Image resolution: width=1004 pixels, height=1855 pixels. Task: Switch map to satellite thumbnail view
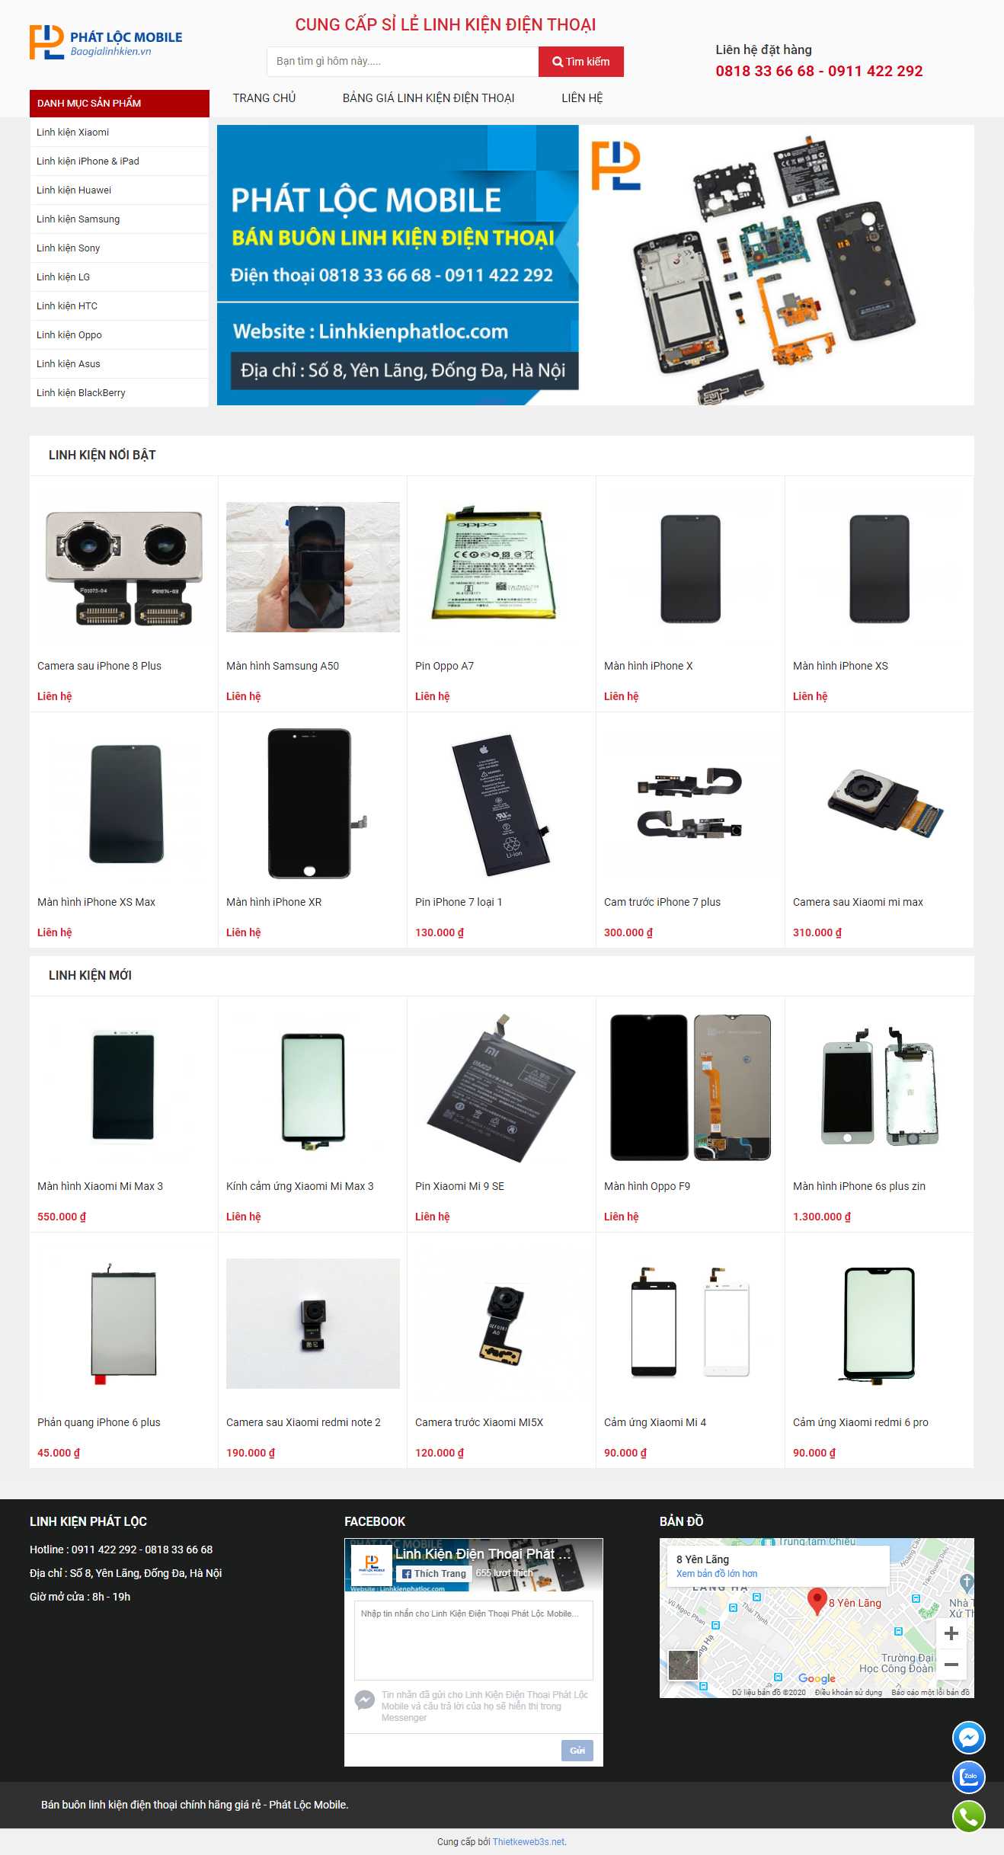click(x=683, y=1665)
